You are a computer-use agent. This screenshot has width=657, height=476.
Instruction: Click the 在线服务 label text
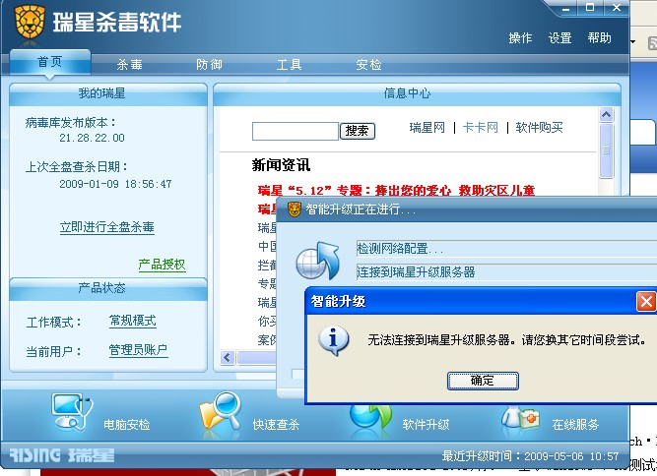[575, 425]
